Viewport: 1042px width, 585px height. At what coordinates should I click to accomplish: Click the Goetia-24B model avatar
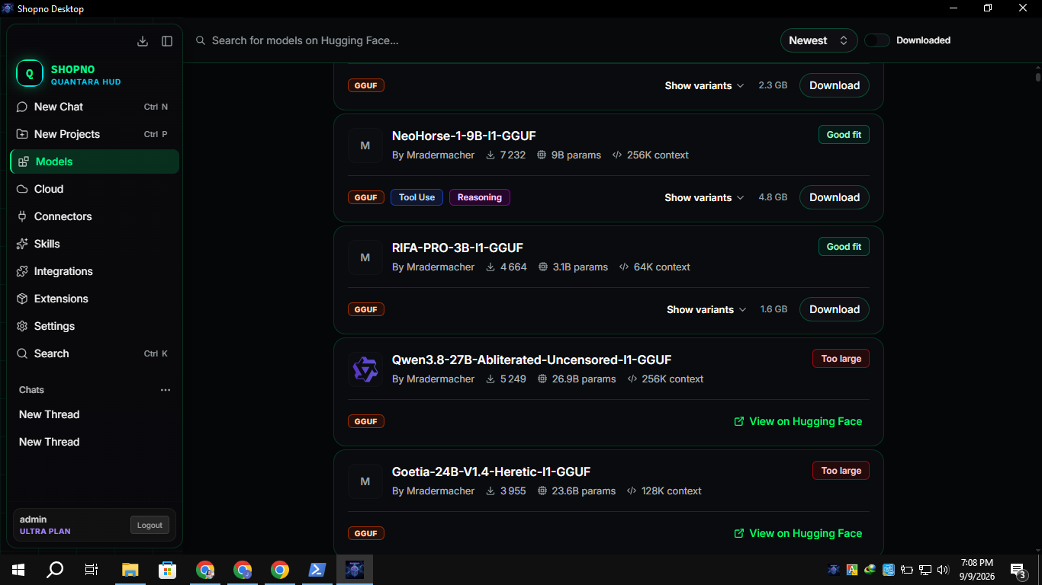click(365, 481)
